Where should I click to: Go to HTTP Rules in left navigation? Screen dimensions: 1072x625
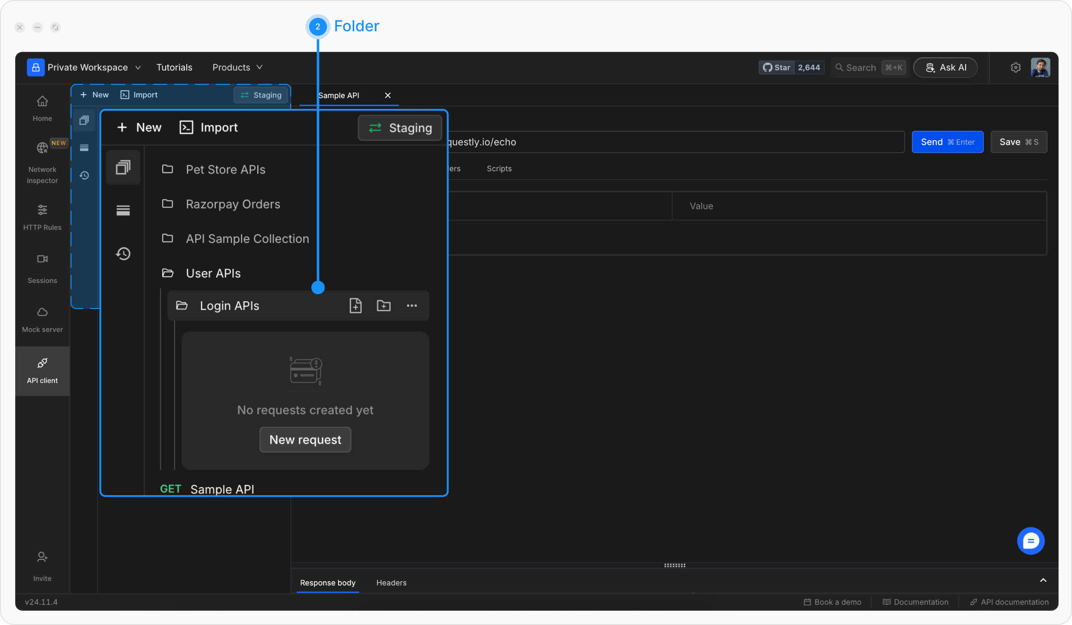pos(42,217)
